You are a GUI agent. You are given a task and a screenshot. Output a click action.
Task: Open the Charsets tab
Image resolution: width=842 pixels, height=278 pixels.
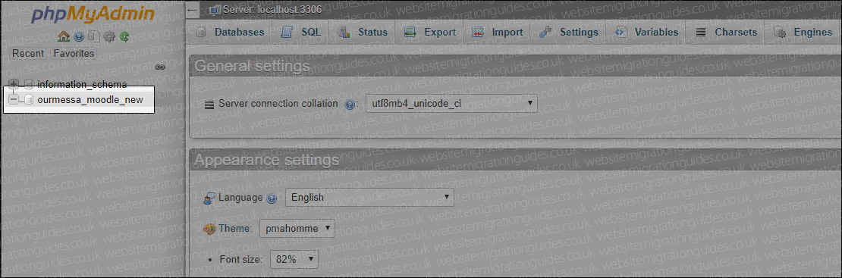pos(727,33)
